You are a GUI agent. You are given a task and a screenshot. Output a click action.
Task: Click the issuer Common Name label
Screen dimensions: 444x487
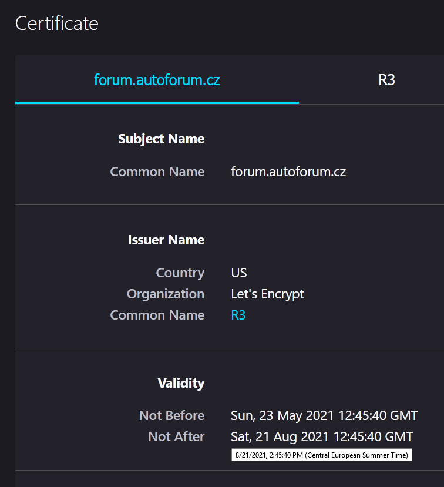(157, 315)
